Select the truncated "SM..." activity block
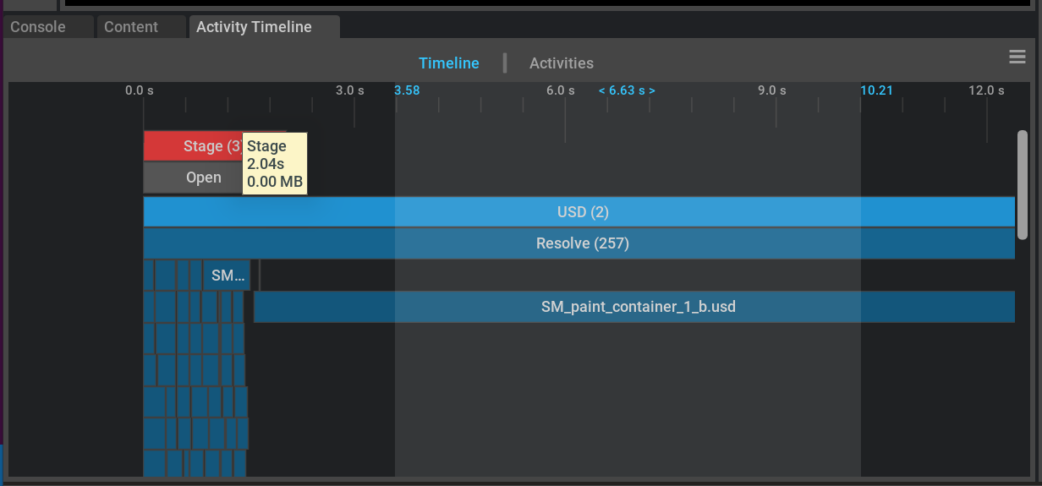 point(227,276)
